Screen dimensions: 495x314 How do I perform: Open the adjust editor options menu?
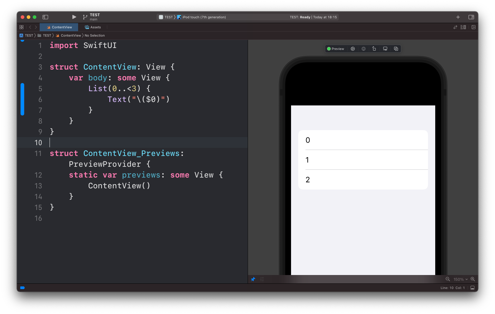(x=463, y=27)
